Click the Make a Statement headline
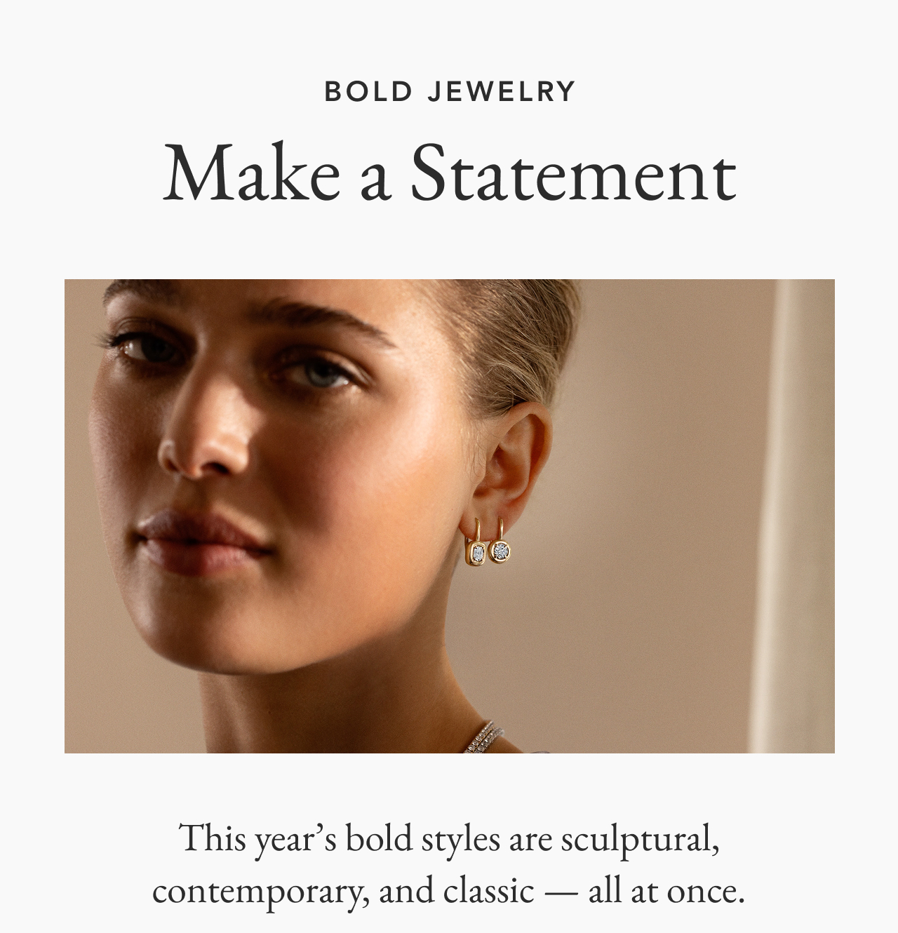 click(x=449, y=175)
